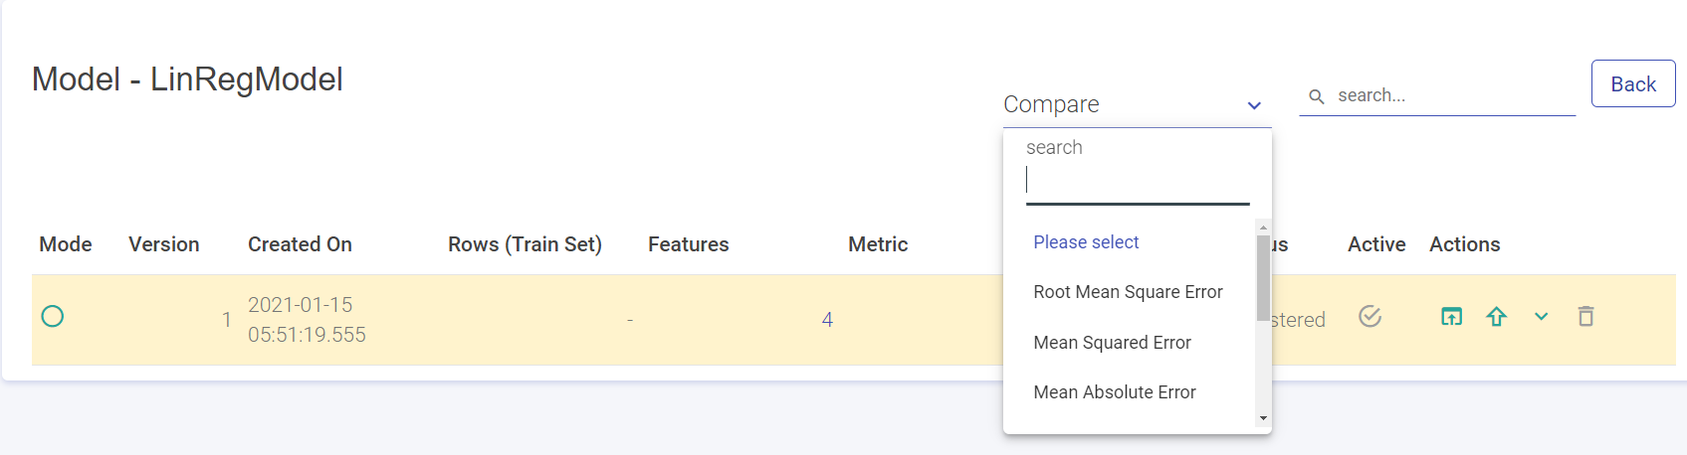Viewport: 1687px width, 455px height.
Task: Select the Please select option
Action: point(1086,242)
